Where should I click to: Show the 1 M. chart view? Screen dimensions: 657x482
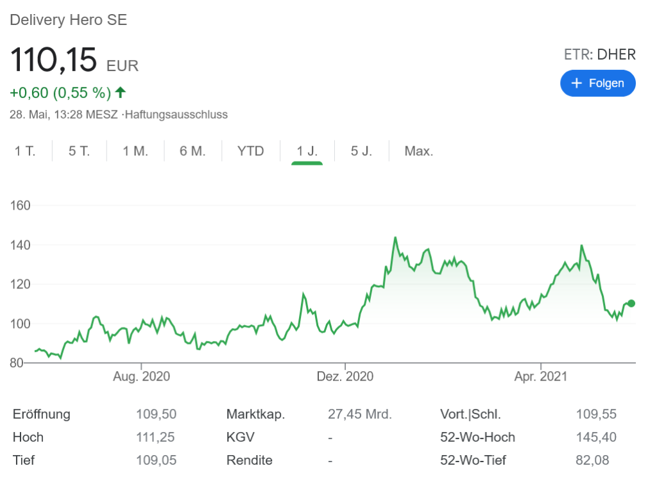135,151
